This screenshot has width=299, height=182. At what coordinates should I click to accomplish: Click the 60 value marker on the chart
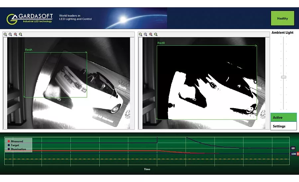click(x=293, y=148)
